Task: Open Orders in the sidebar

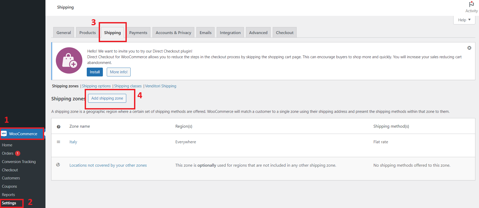Action: tap(8, 153)
